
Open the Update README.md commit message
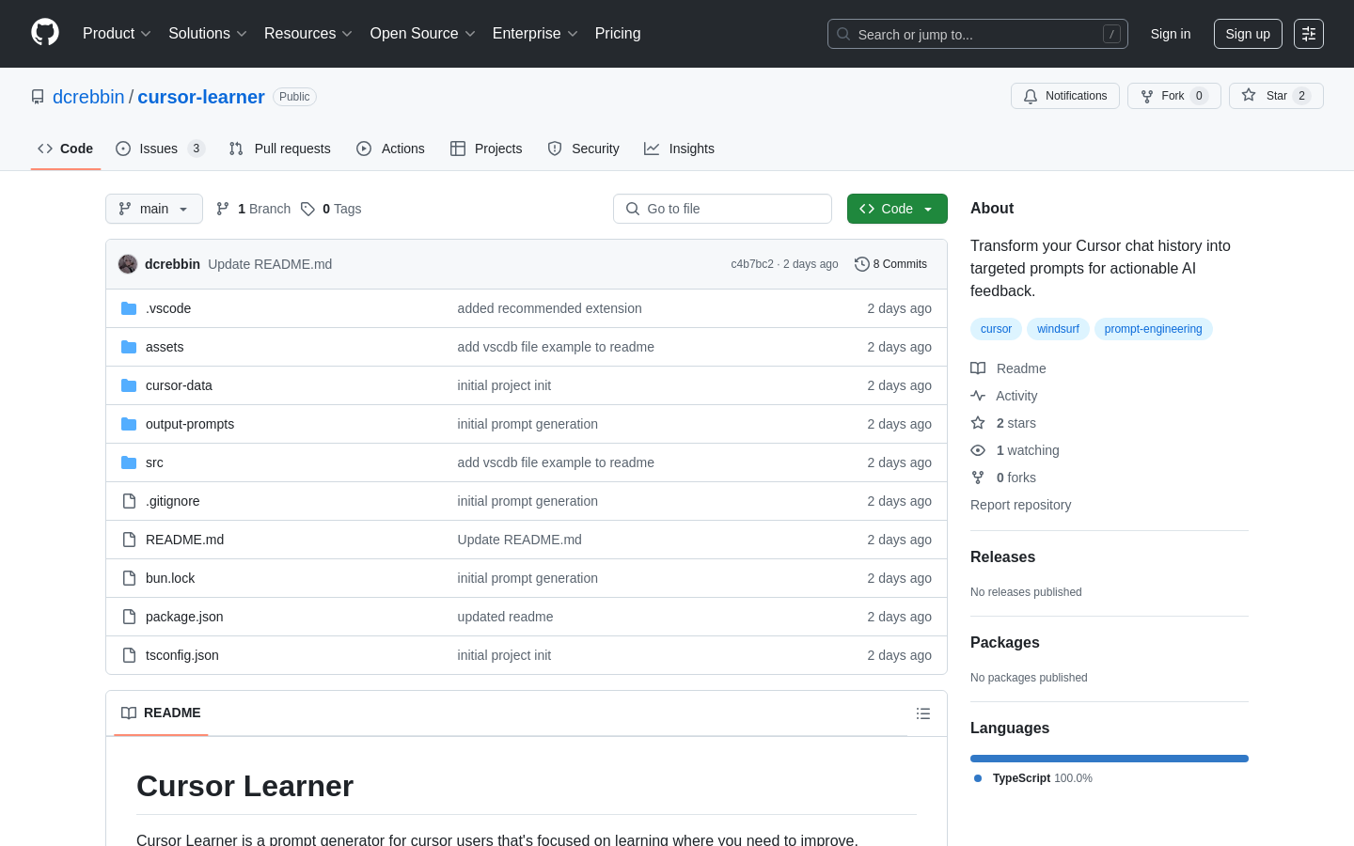(x=270, y=264)
